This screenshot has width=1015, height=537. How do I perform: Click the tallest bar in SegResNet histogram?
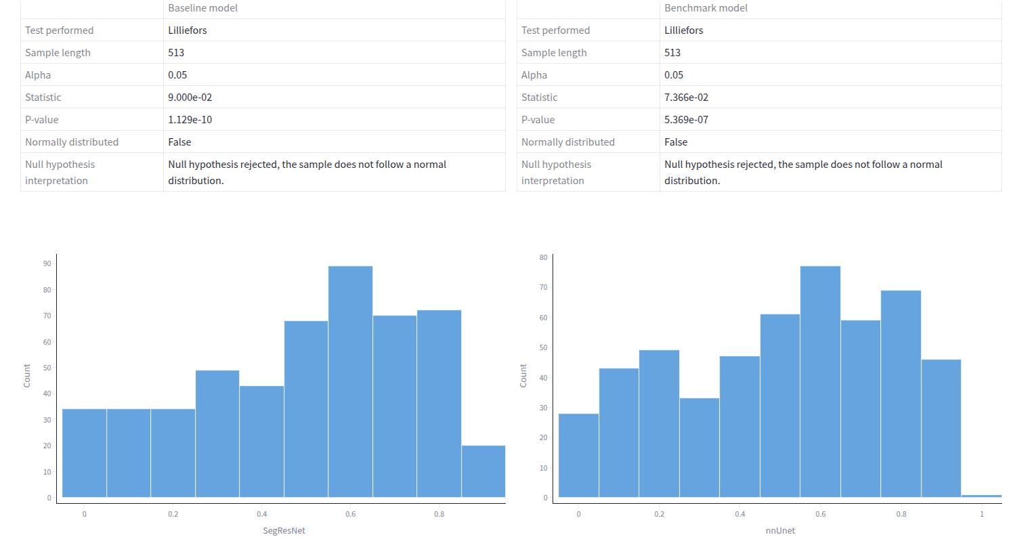tap(350, 381)
